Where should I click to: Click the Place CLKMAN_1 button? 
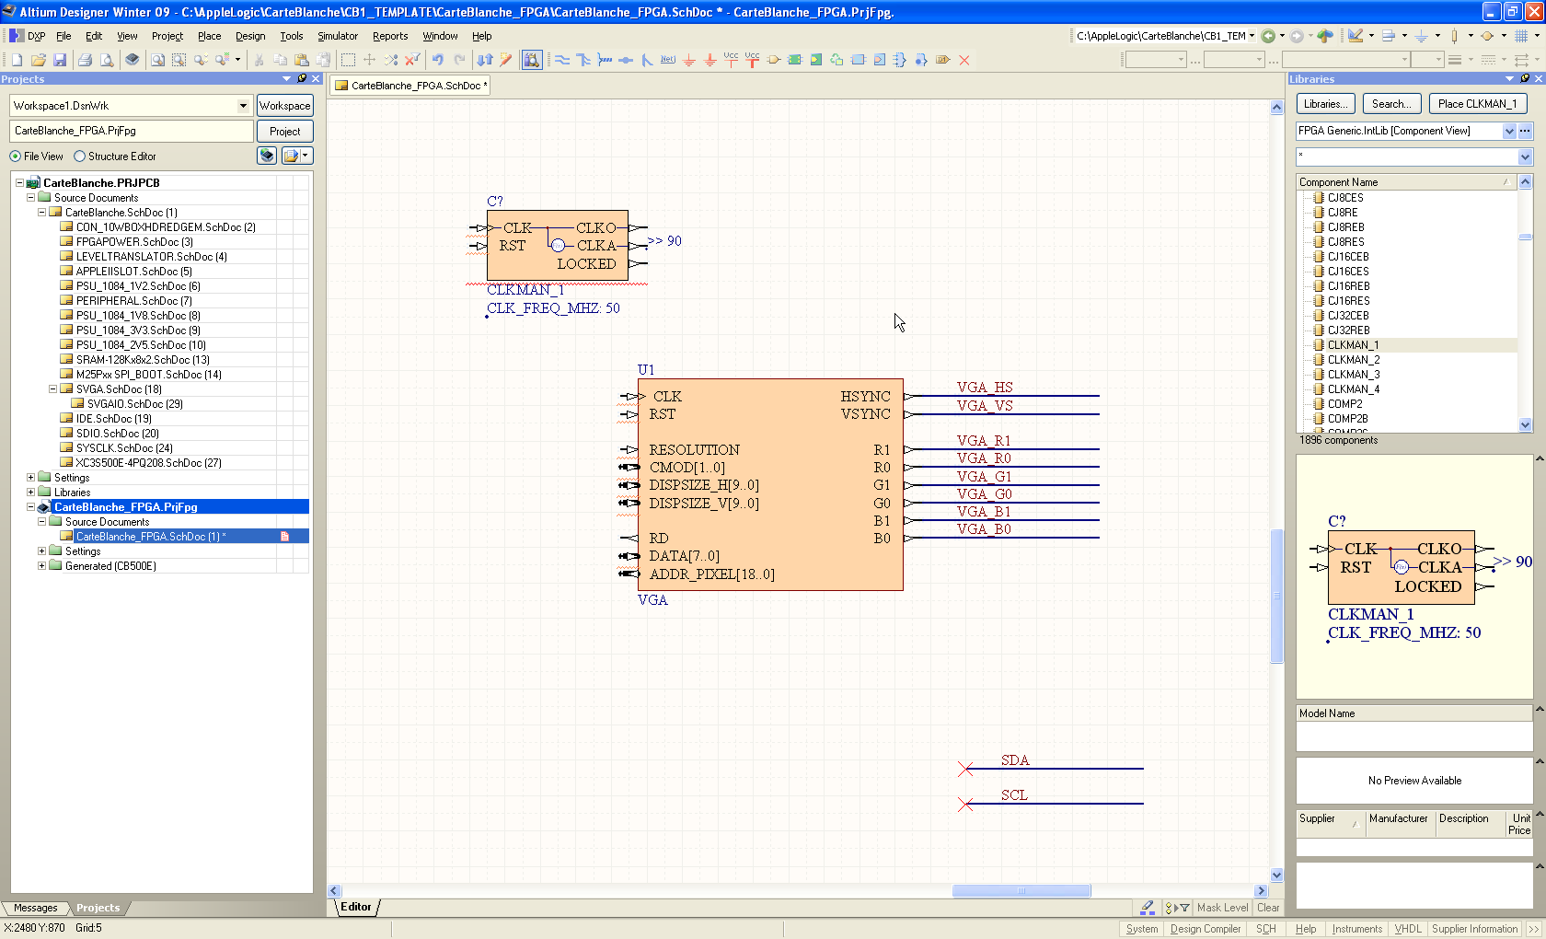pyautogui.click(x=1477, y=104)
